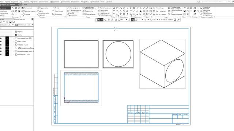The image size is (234, 131).
Task: Open the СК coordinate system dropdown
Action: [x=126, y=20]
